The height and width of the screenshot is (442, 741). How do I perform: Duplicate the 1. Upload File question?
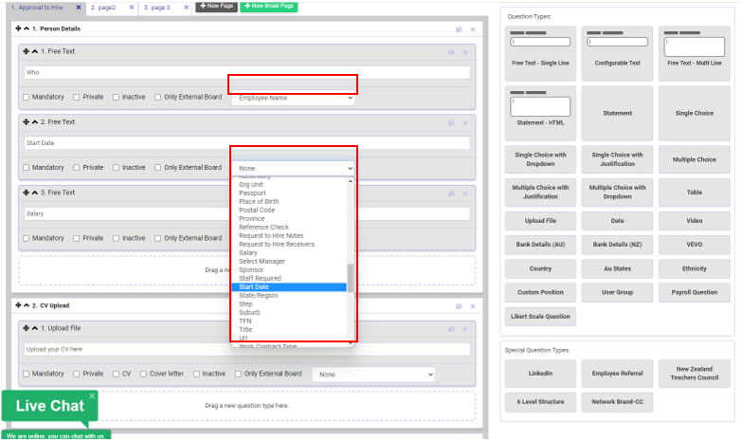(451, 329)
